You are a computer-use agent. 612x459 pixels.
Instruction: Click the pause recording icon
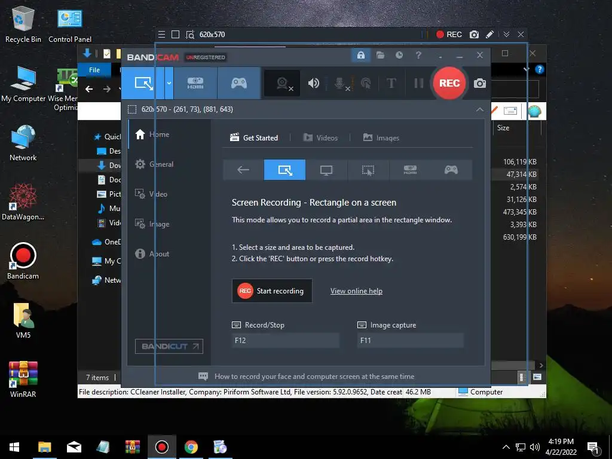tap(418, 83)
